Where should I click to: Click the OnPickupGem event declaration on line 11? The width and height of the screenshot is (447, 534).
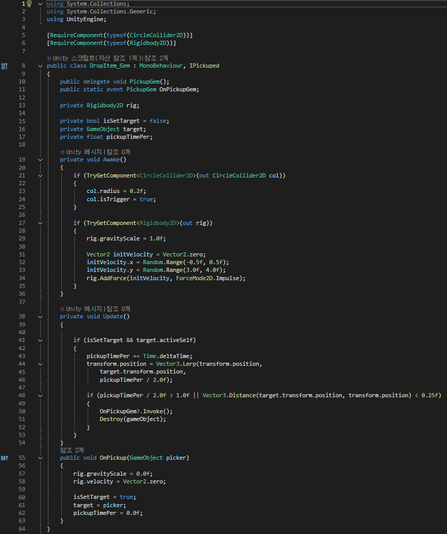click(x=178, y=90)
